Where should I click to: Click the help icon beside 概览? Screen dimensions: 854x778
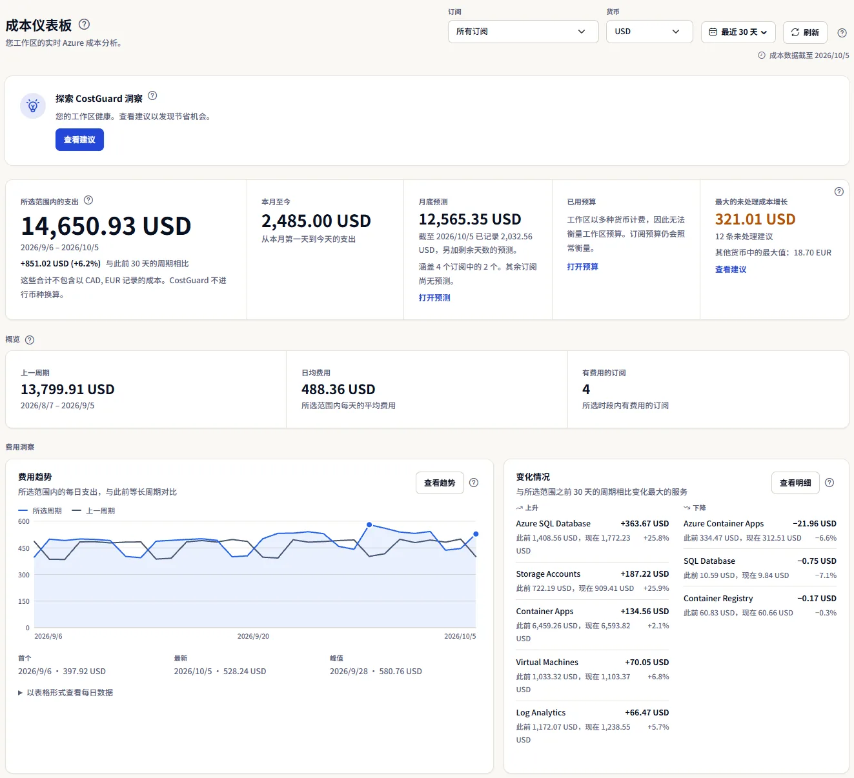[x=30, y=340]
